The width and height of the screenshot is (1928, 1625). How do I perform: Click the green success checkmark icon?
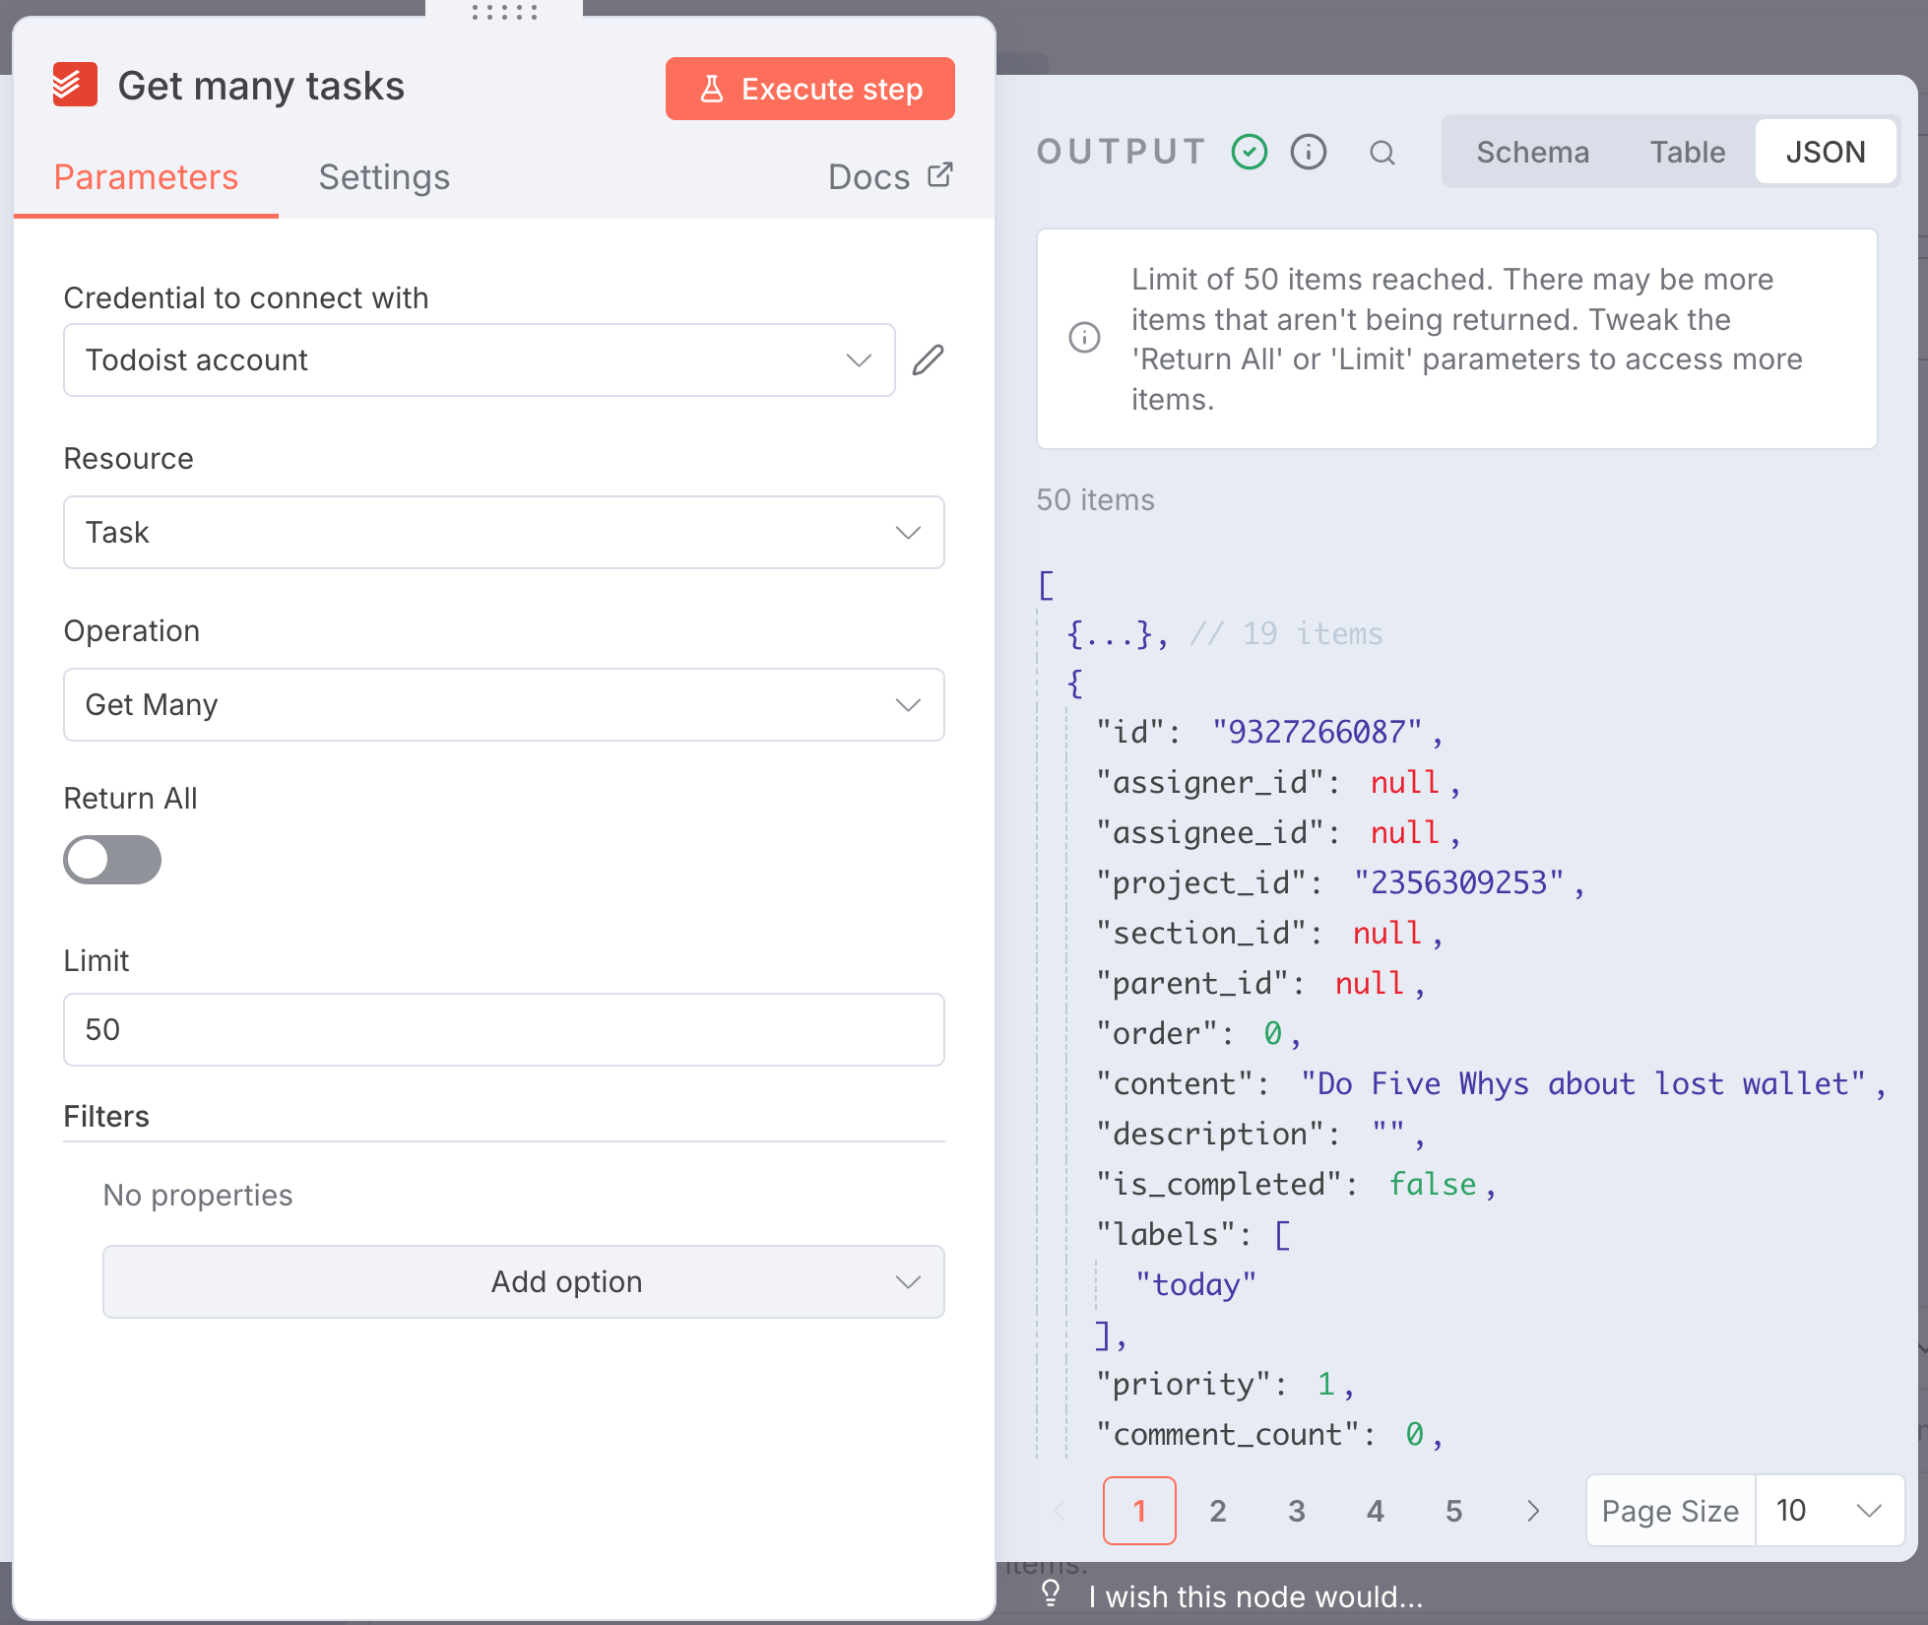coord(1249,153)
